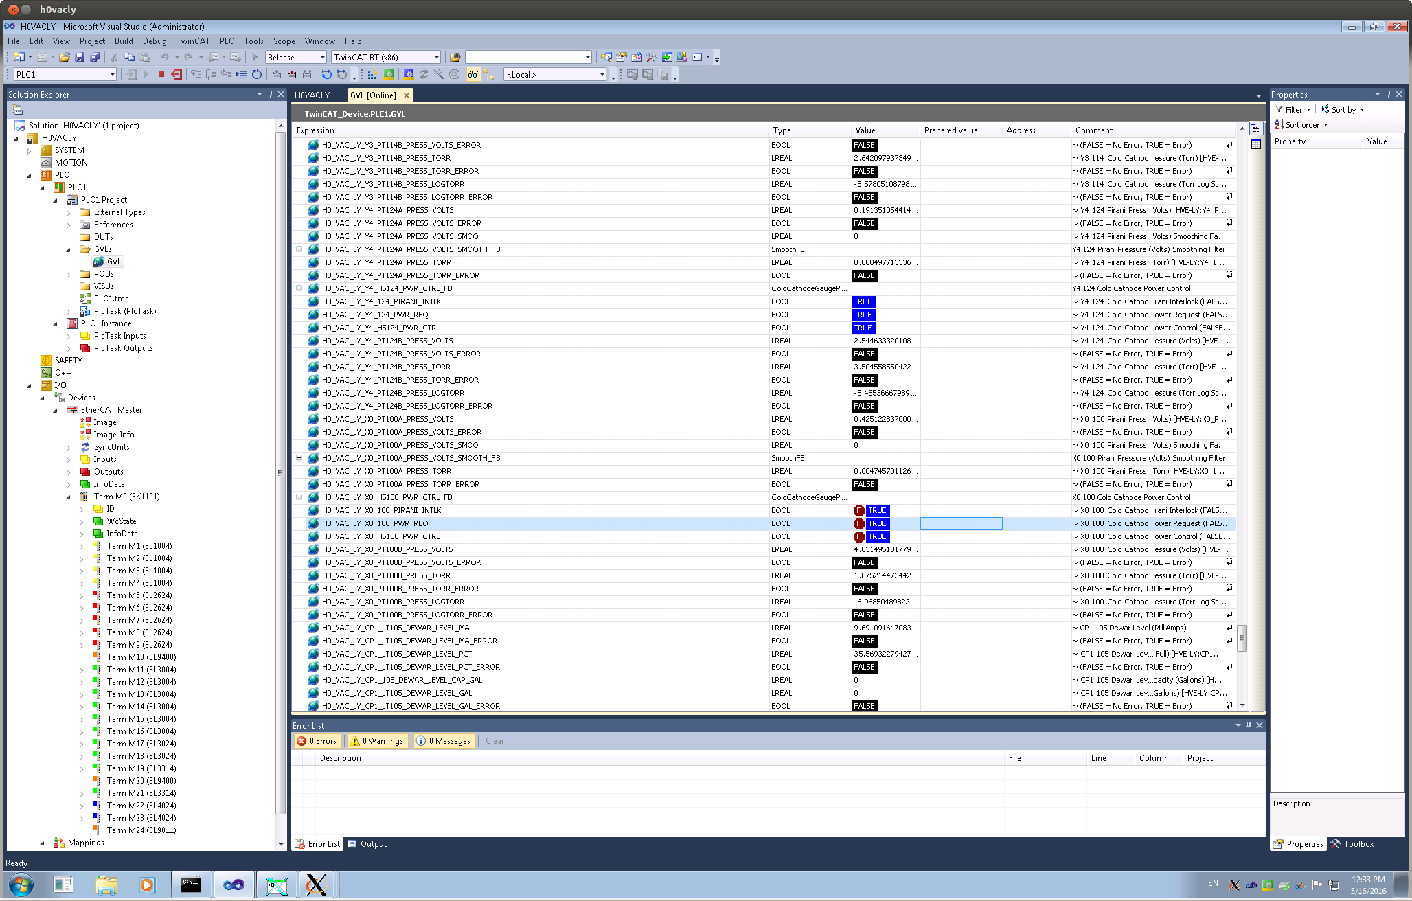Toggle forced TRUE value of H0_VAC_LY_X0_100_PWR_REQ
The image size is (1412, 901).
[877, 523]
